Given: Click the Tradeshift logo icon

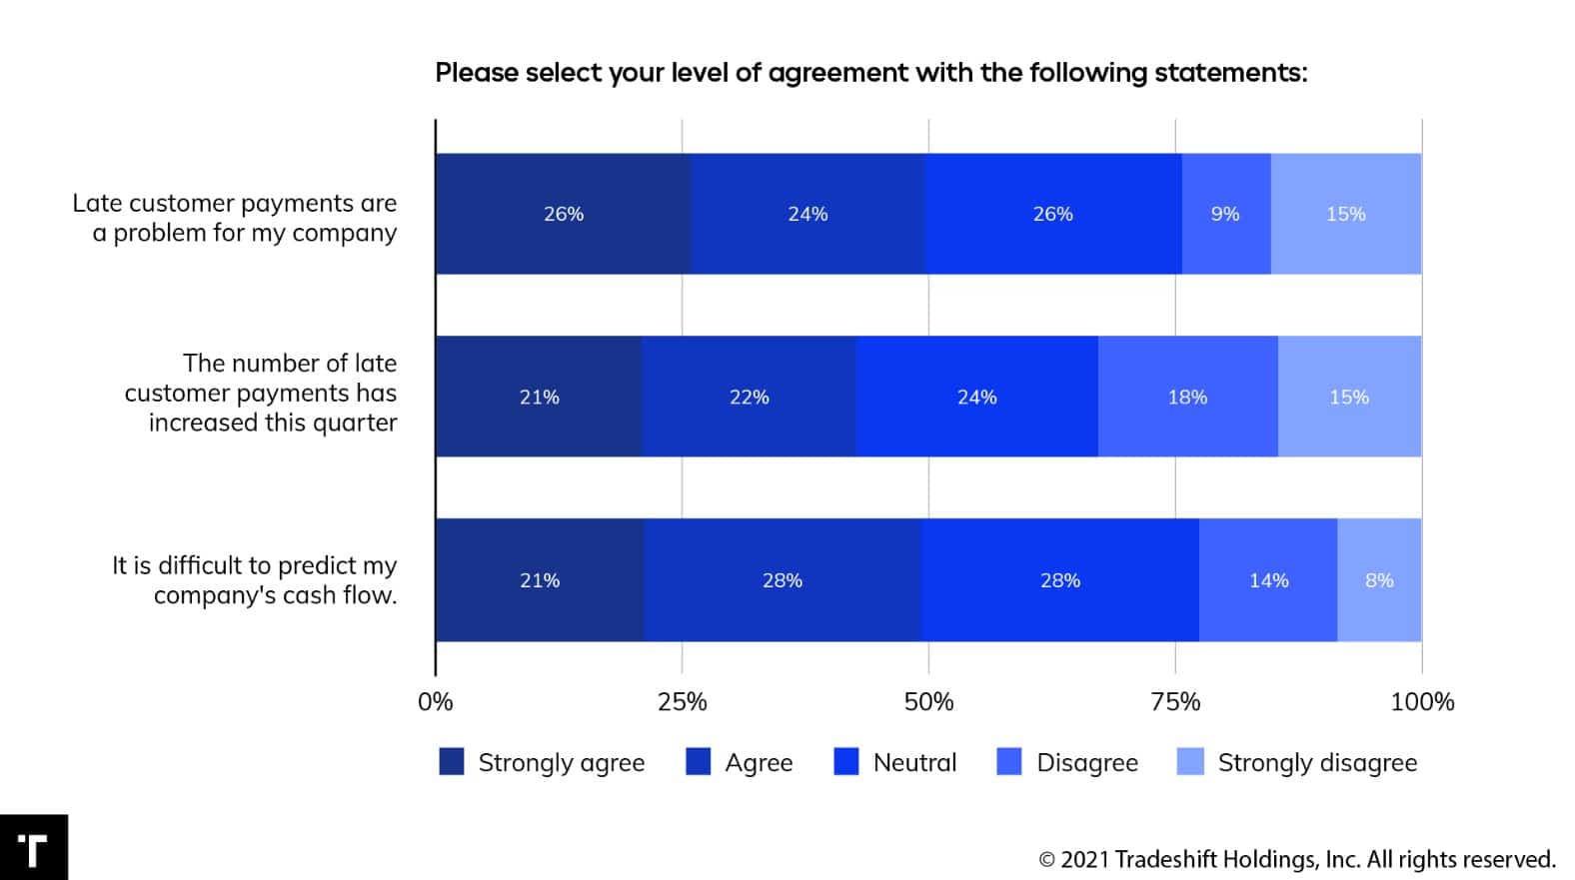Looking at the screenshot, I should click(33, 848).
